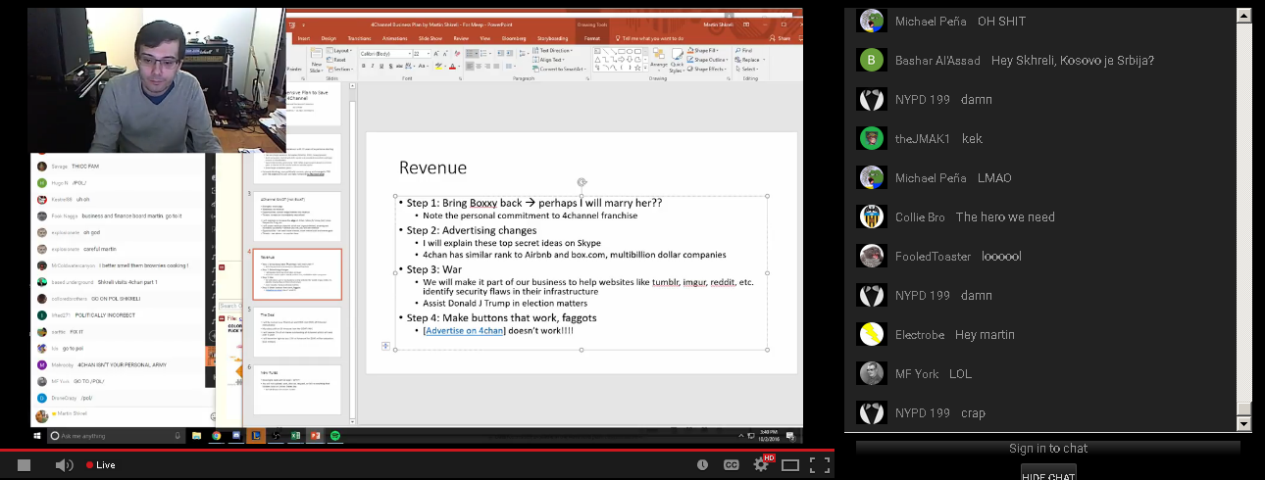Align text left in the paragraph group
1265x480 pixels.
point(470,66)
